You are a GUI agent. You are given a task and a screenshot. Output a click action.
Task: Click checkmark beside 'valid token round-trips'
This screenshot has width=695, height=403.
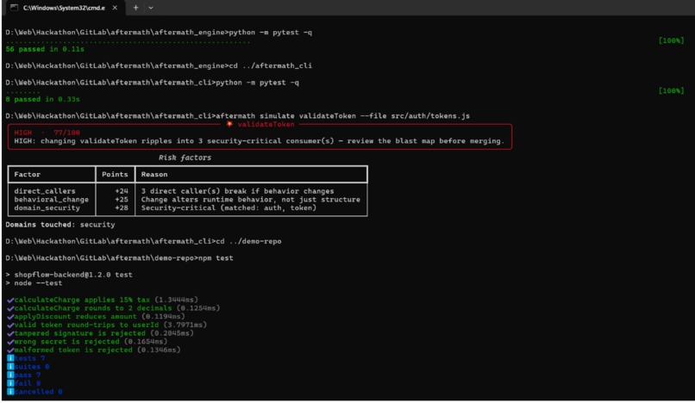point(10,325)
